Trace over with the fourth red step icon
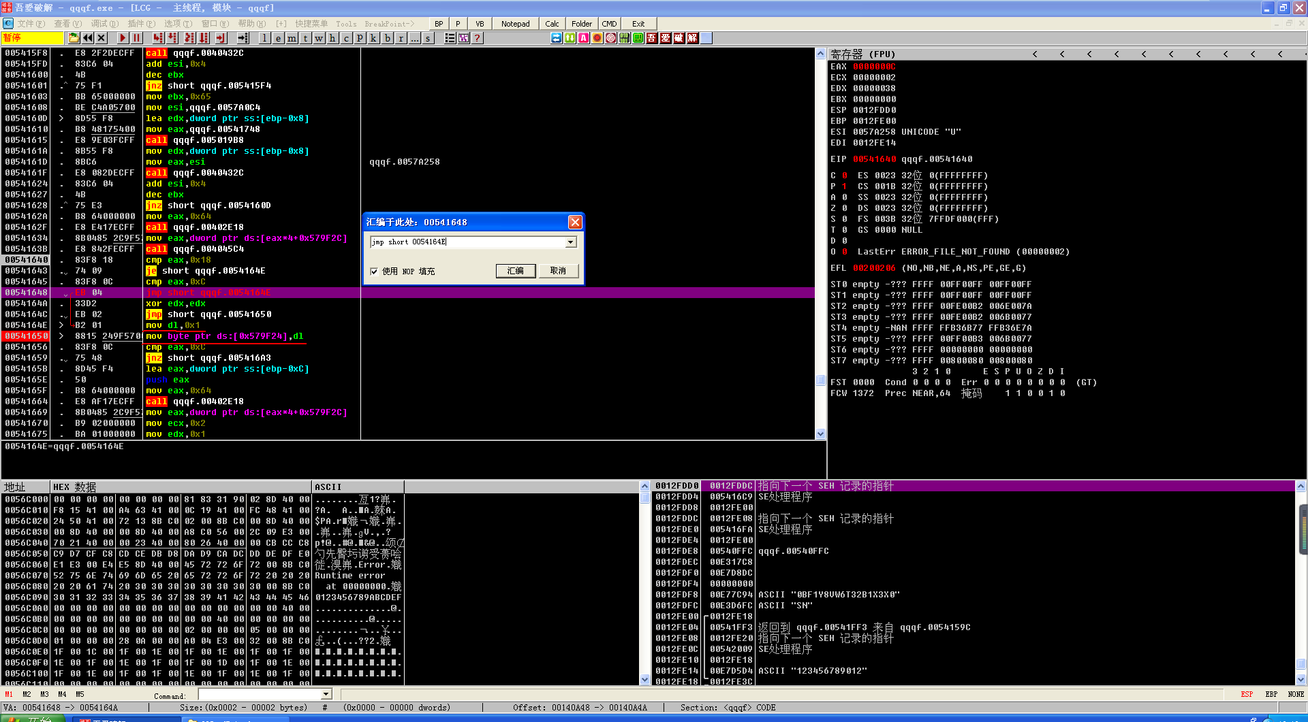This screenshot has width=1308, height=722. 204,38
